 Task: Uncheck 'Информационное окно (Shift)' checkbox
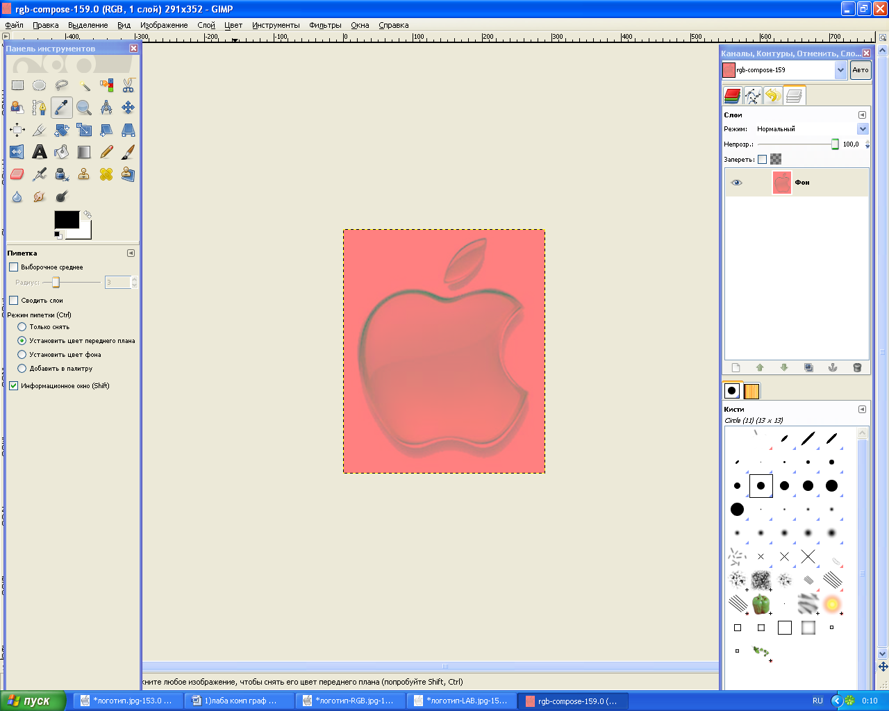pos(13,385)
